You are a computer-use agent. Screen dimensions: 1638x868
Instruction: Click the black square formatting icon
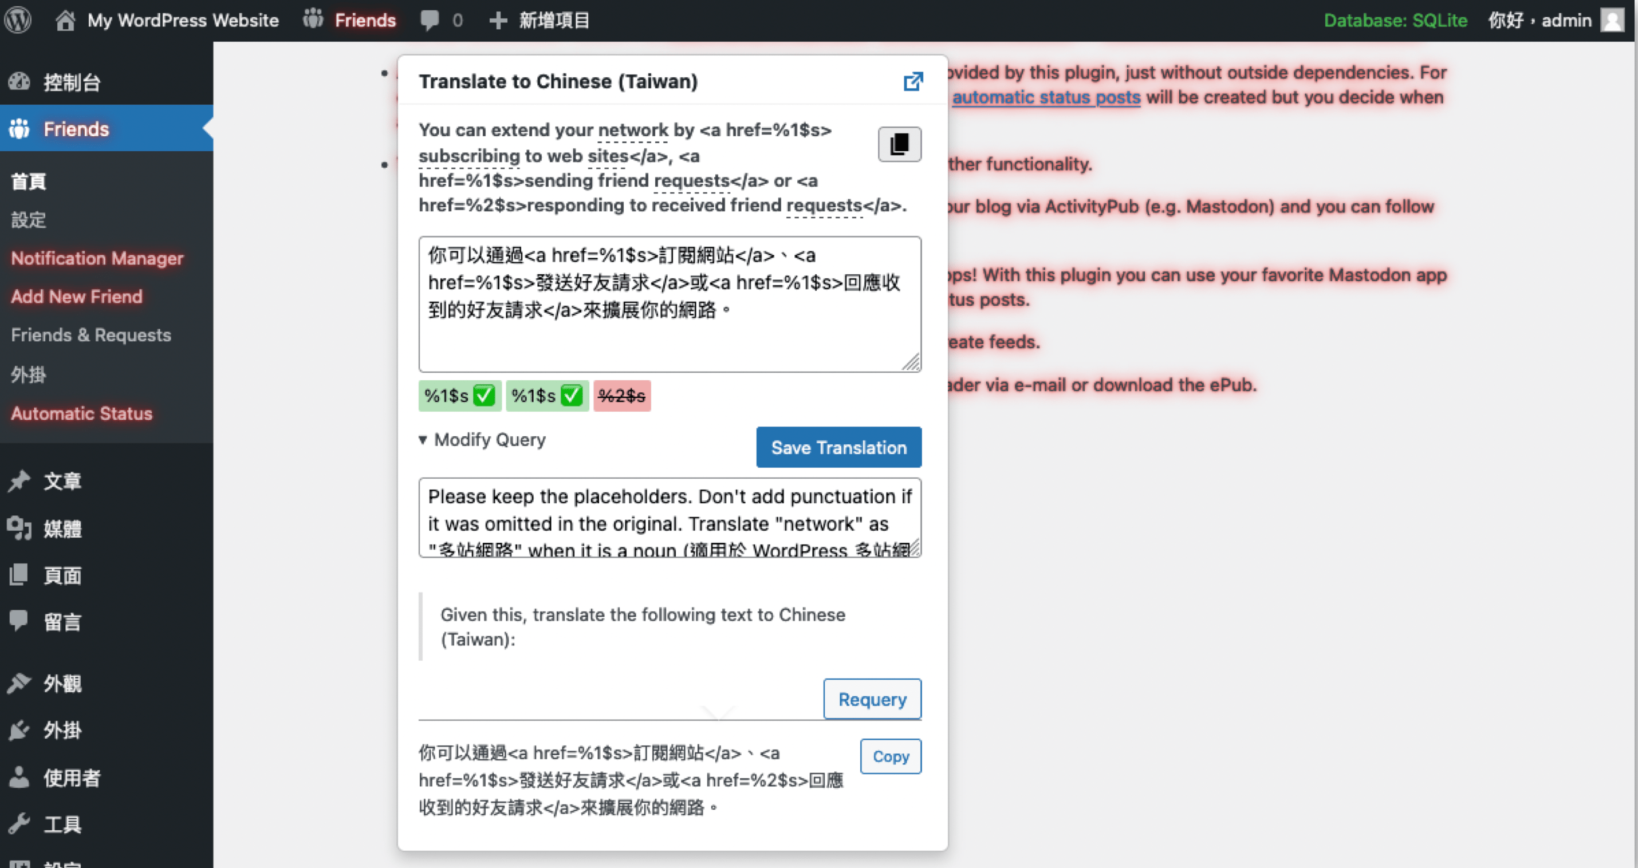(899, 144)
